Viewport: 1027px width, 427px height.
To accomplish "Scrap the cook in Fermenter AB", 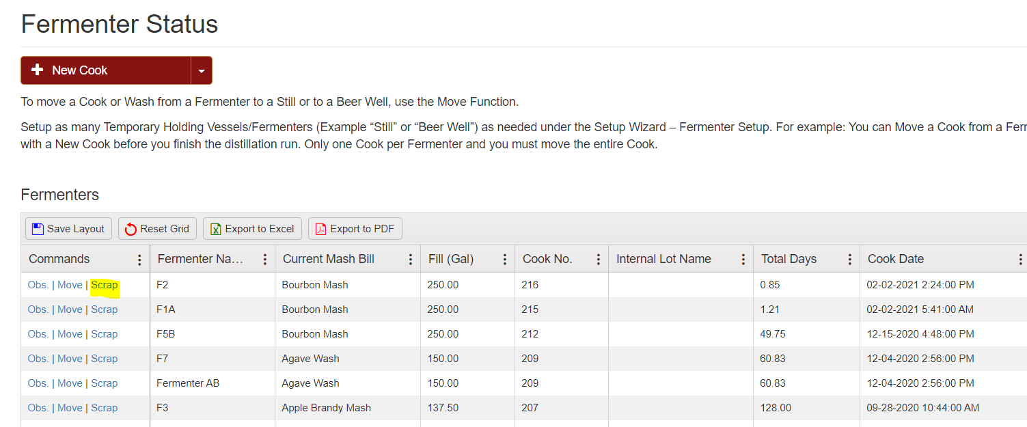I will (x=105, y=383).
